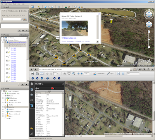Click the Add Path toolbar icon
Screen dimensions: 155x140
click(49, 7)
